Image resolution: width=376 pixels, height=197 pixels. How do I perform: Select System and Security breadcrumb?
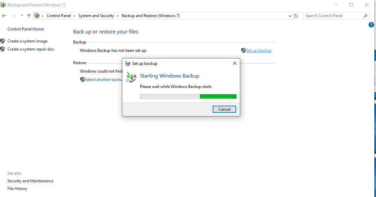coord(96,16)
